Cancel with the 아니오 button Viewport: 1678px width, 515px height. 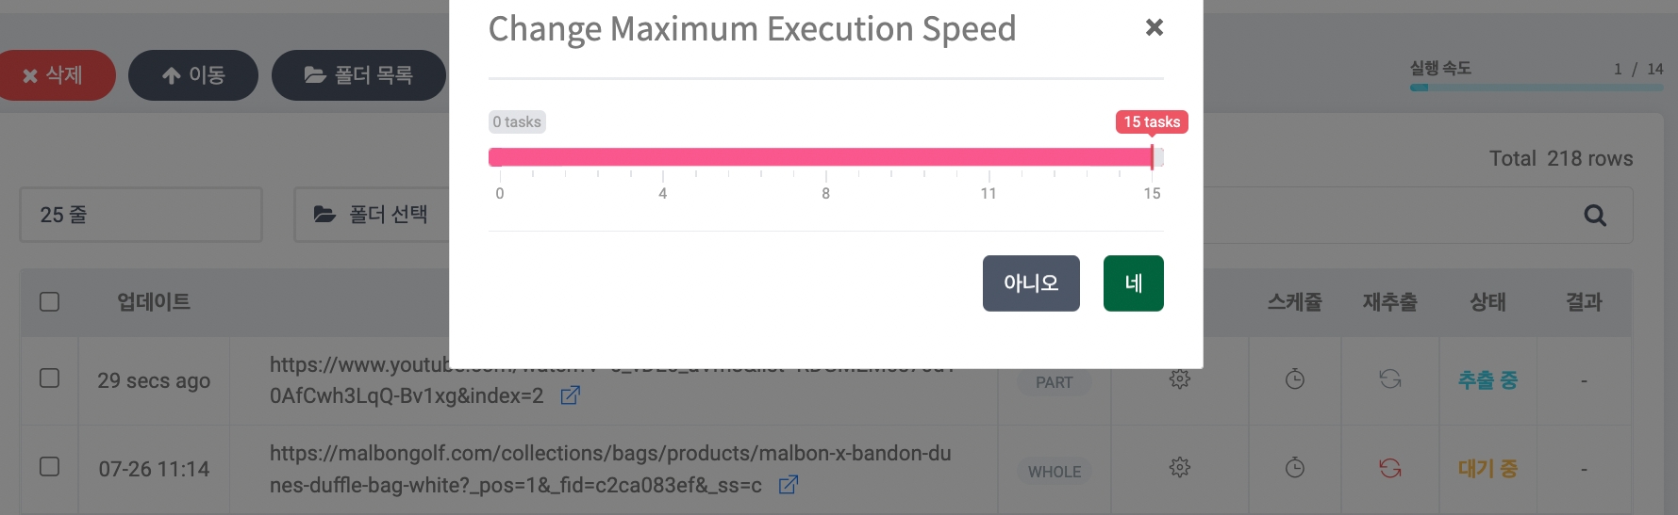(1031, 283)
